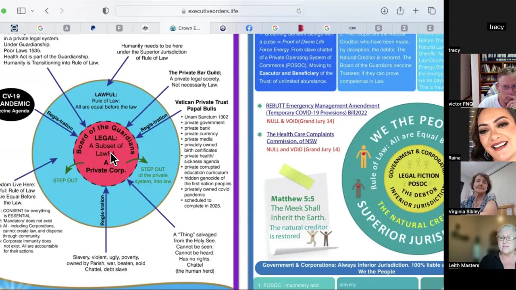Open the sidebar options dropdown chevron
The image size is (516, 290).
pos(33,11)
